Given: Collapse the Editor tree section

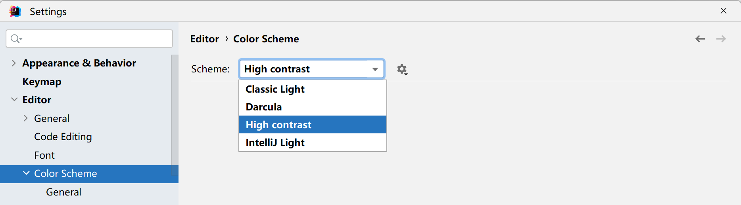Looking at the screenshot, I should pyautogui.click(x=14, y=100).
